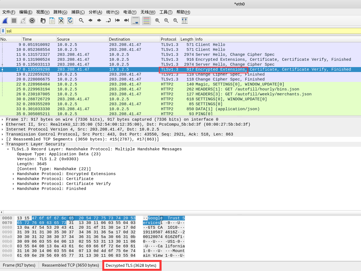
Task: Collapse Transport Layer Security node
Action: click(2, 144)
